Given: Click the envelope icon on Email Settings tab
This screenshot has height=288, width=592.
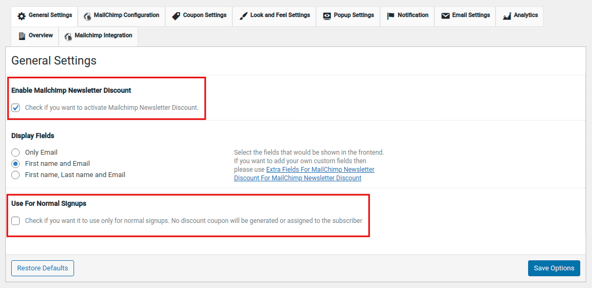Looking at the screenshot, I should [445, 16].
